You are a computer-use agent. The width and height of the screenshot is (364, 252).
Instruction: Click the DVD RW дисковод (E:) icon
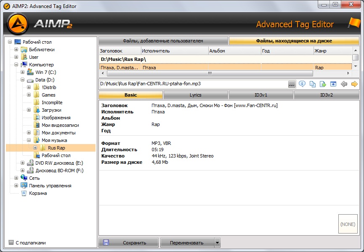pyautogui.click(x=30, y=163)
